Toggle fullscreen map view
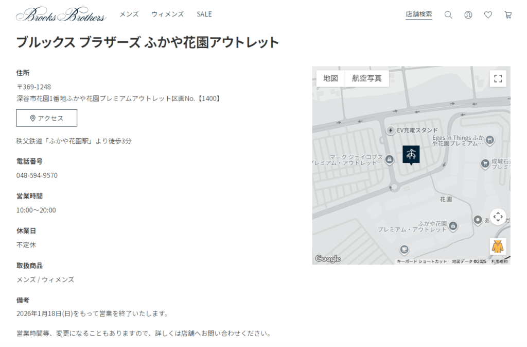Viewport: 527px width, 347px height. pyautogui.click(x=498, y=78)
